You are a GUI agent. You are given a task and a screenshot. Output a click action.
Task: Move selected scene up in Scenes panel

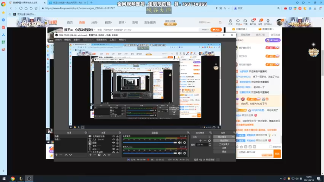point(66,155)
